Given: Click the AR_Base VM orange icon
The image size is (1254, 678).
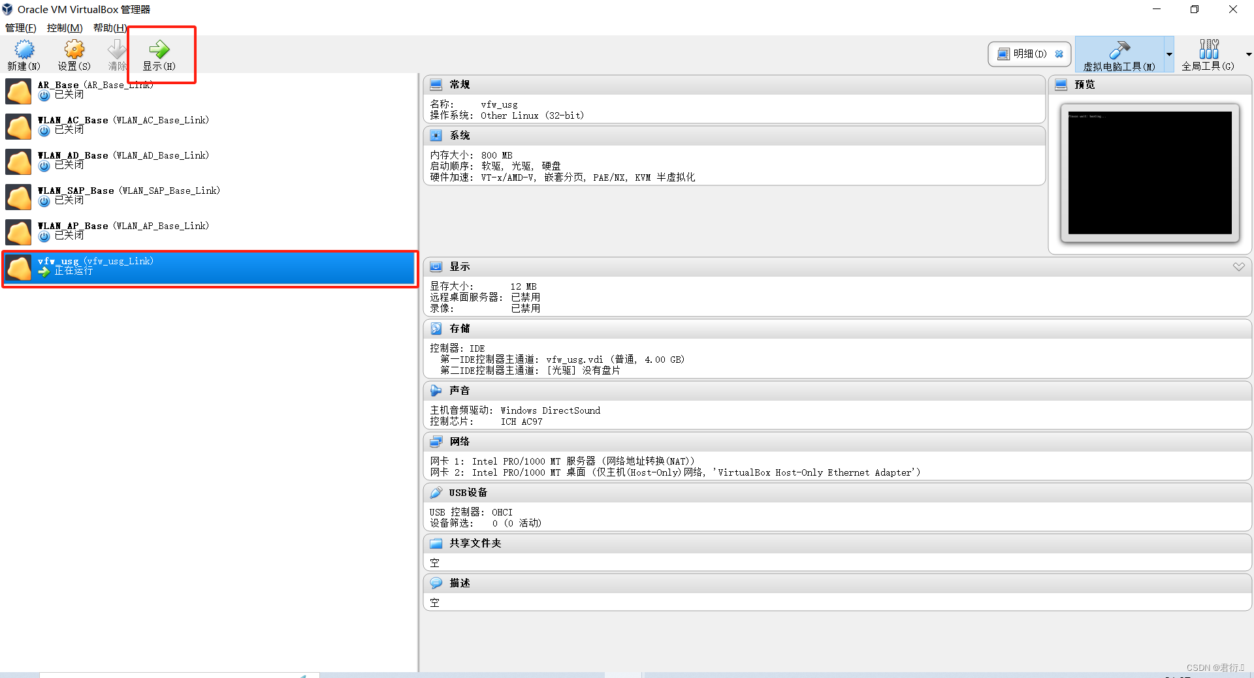Looking at the screenshot, I should click(x=19, y=91).
